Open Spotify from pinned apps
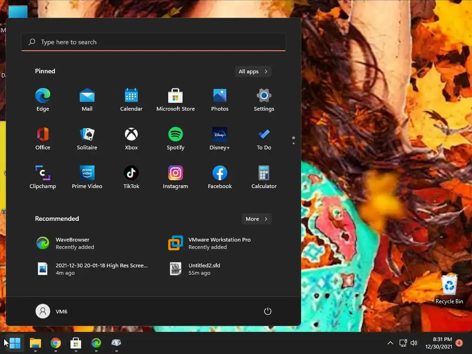The width and height of the screenshot is (472, 354). tap(176, 138)
